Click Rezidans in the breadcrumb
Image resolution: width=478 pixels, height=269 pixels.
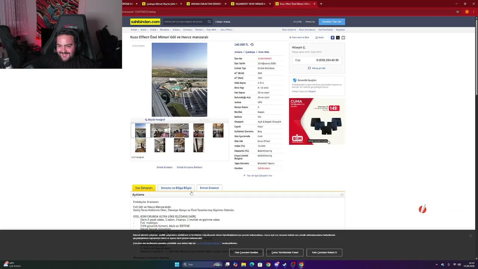coord(164,30)
